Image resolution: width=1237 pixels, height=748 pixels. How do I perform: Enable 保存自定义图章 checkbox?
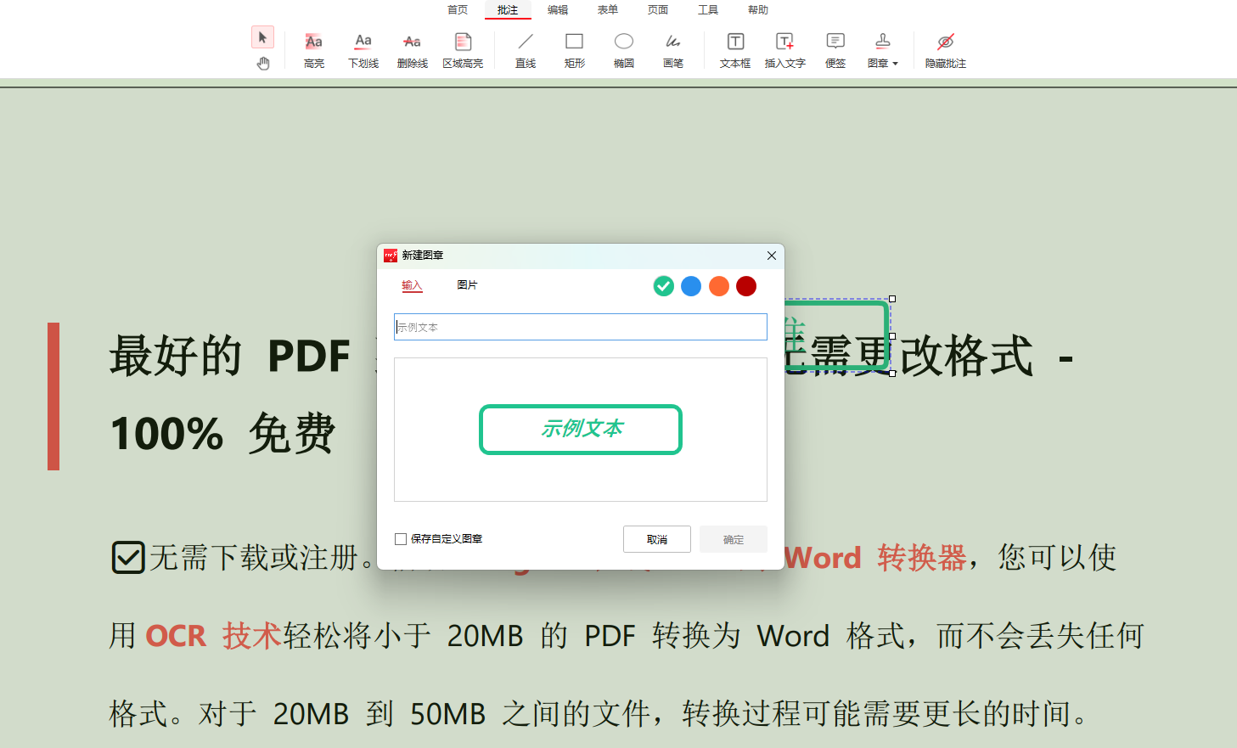click(x=401, y=539)
